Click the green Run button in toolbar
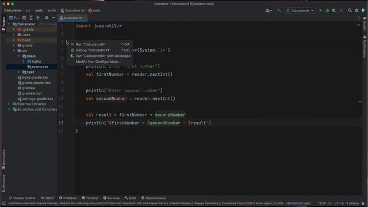This screenshot has width=368, height=207. [x=321, y=10]
